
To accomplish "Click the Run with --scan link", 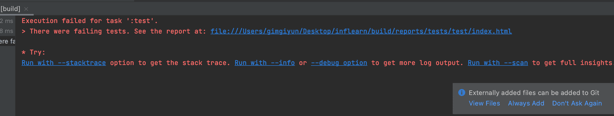I will (x=498, y=63).
